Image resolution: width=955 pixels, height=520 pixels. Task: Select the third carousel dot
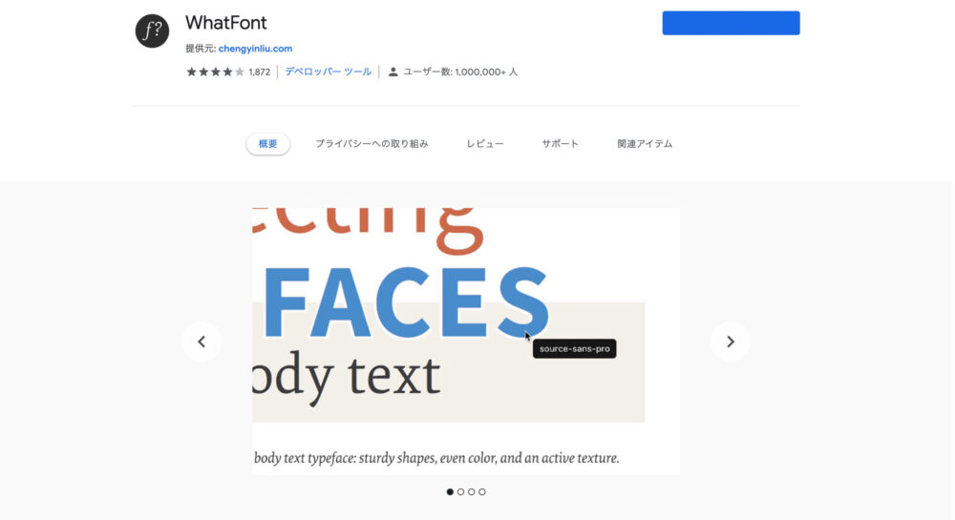point(472,492)
